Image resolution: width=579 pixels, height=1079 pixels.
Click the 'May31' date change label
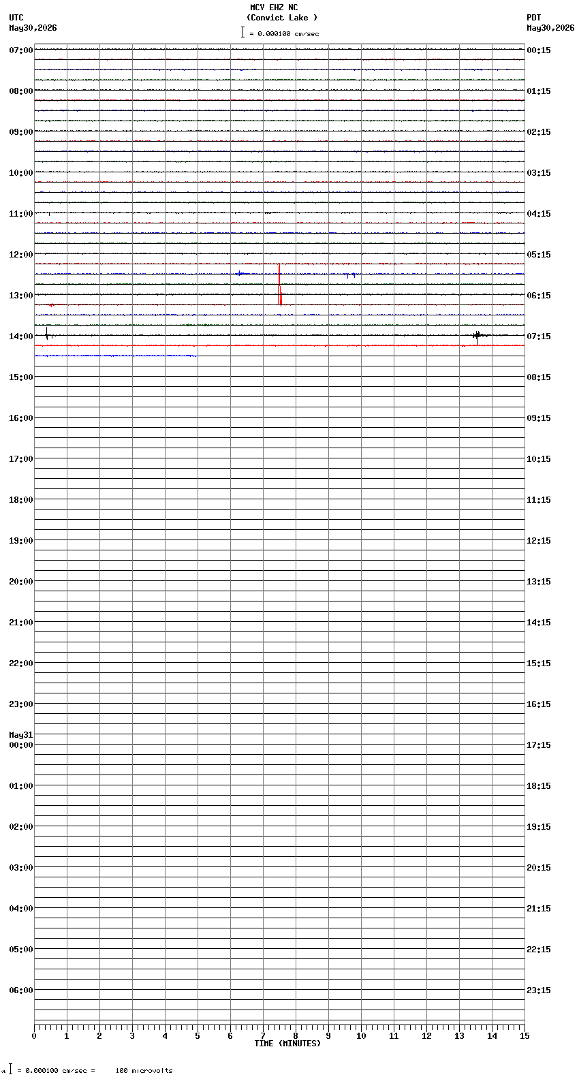[21, 735]
